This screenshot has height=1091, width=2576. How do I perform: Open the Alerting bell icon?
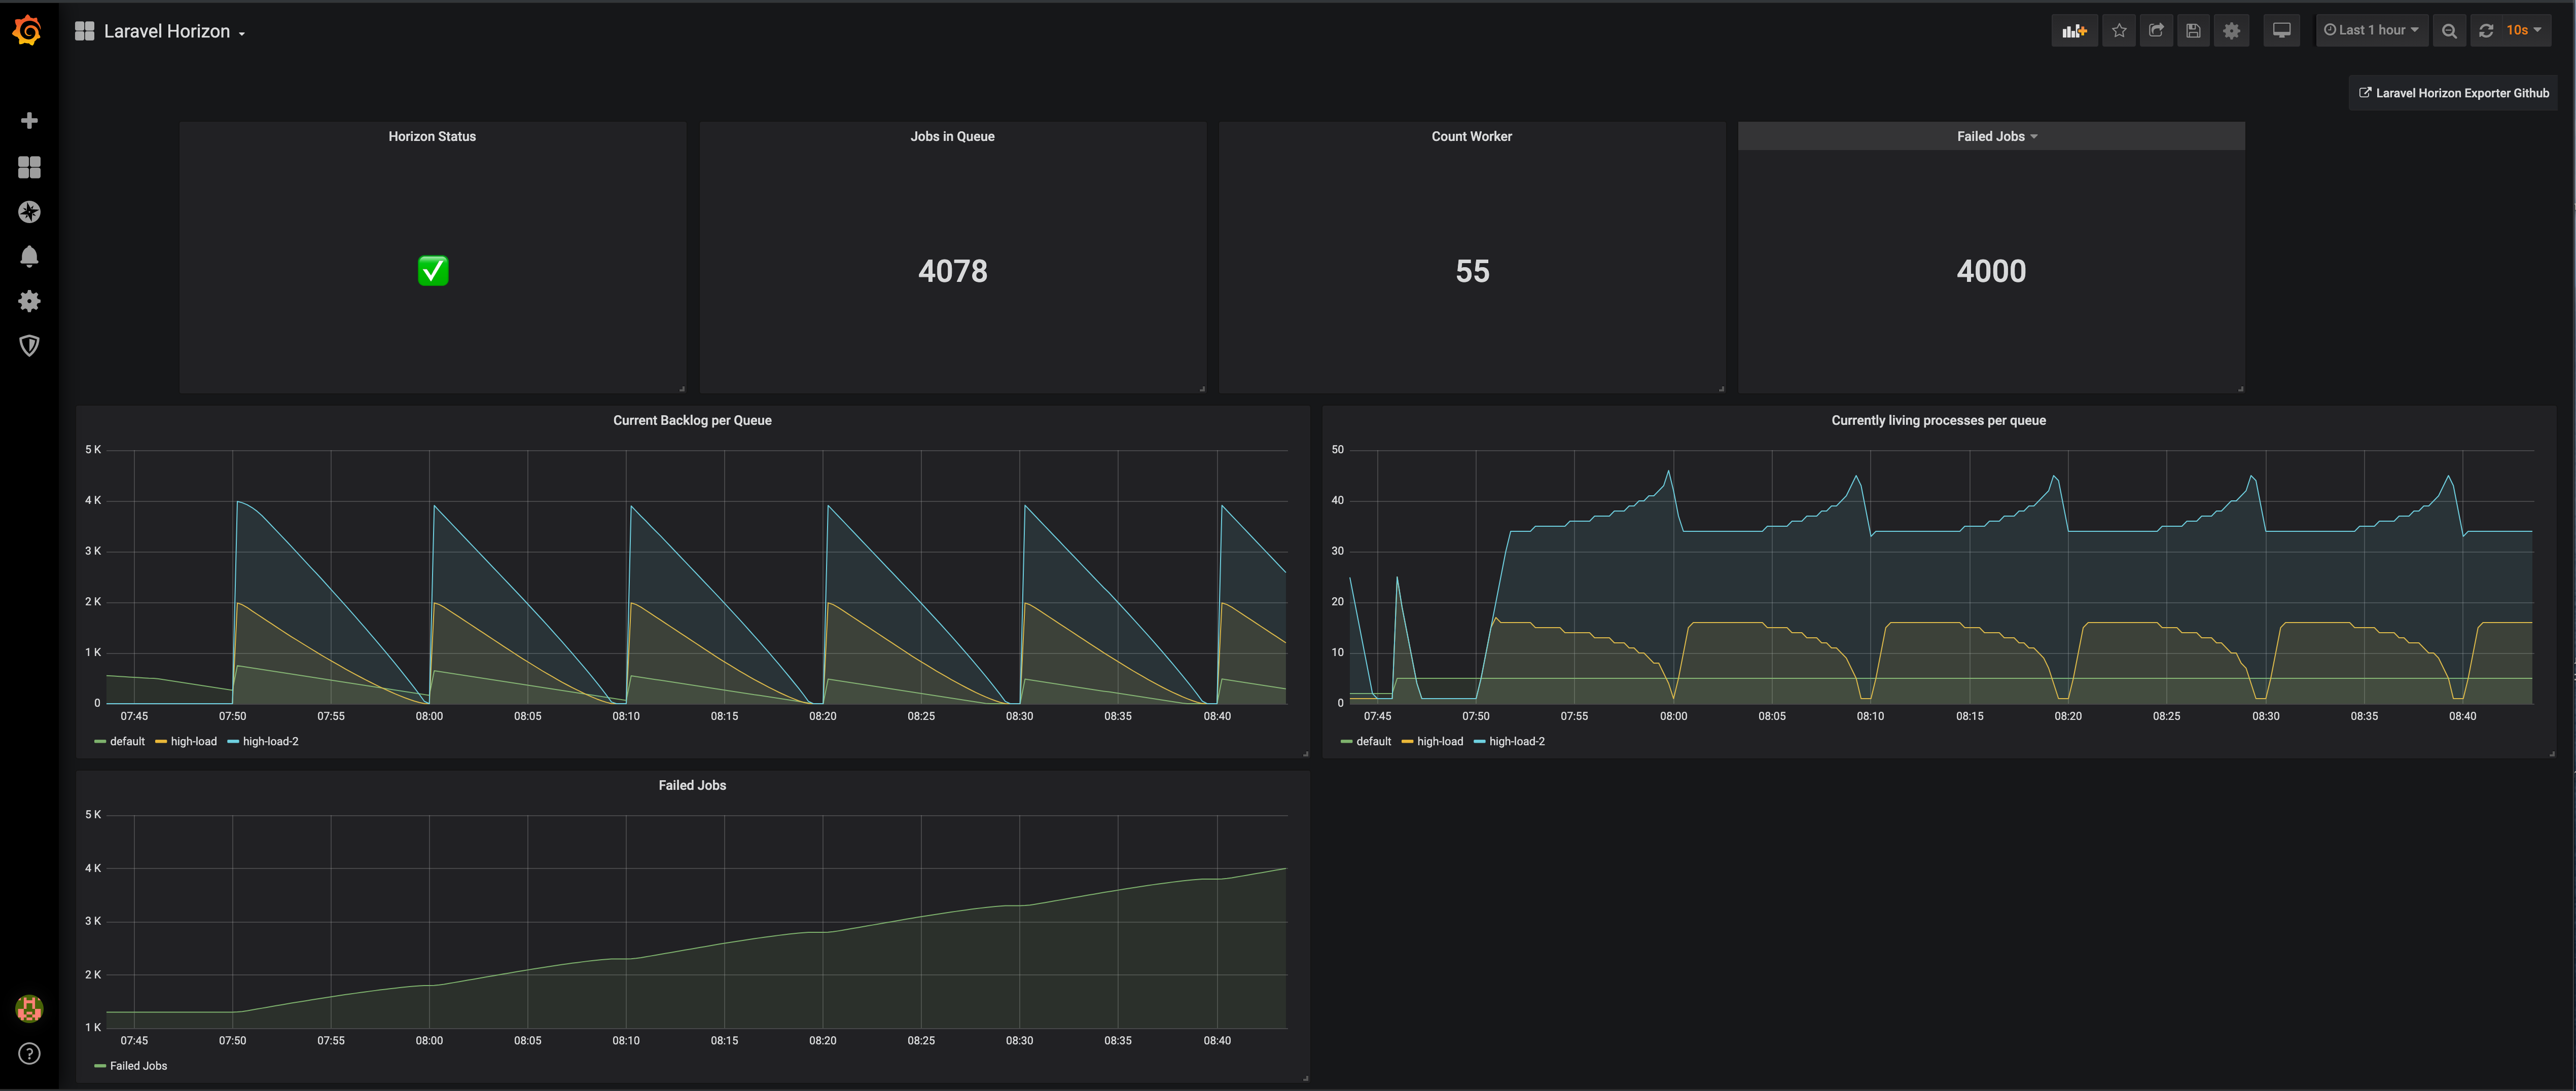(29, 257)
